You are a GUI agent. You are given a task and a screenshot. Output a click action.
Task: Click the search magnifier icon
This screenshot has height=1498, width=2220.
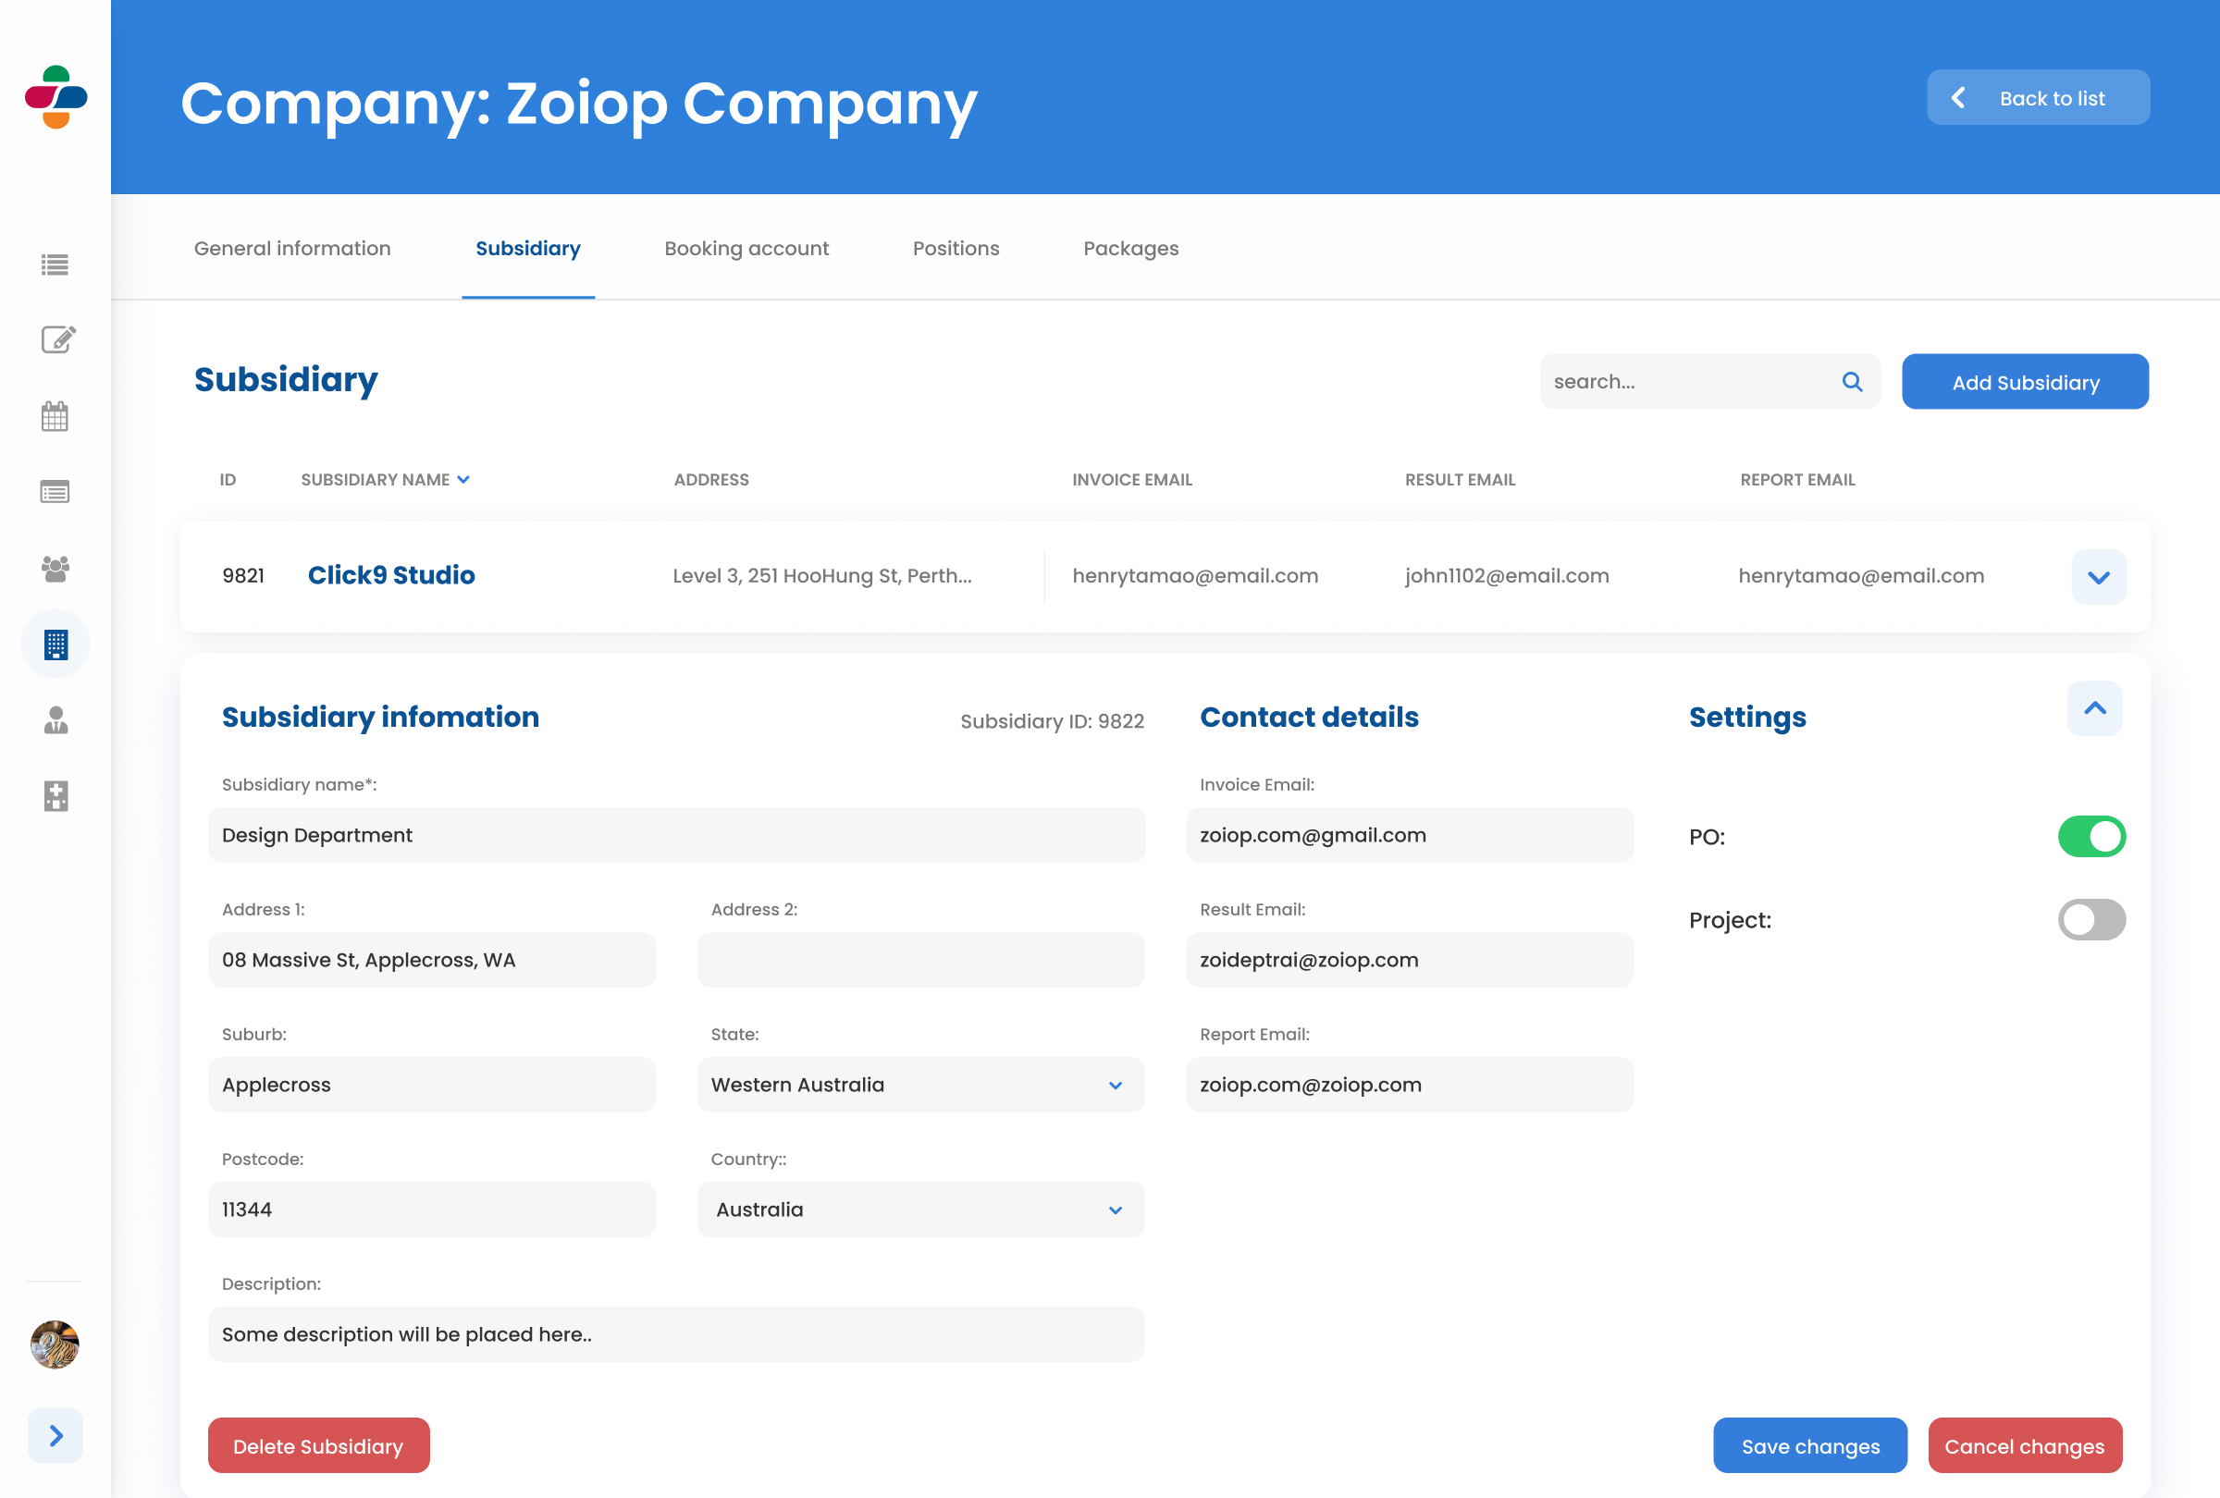point(1851,382)
